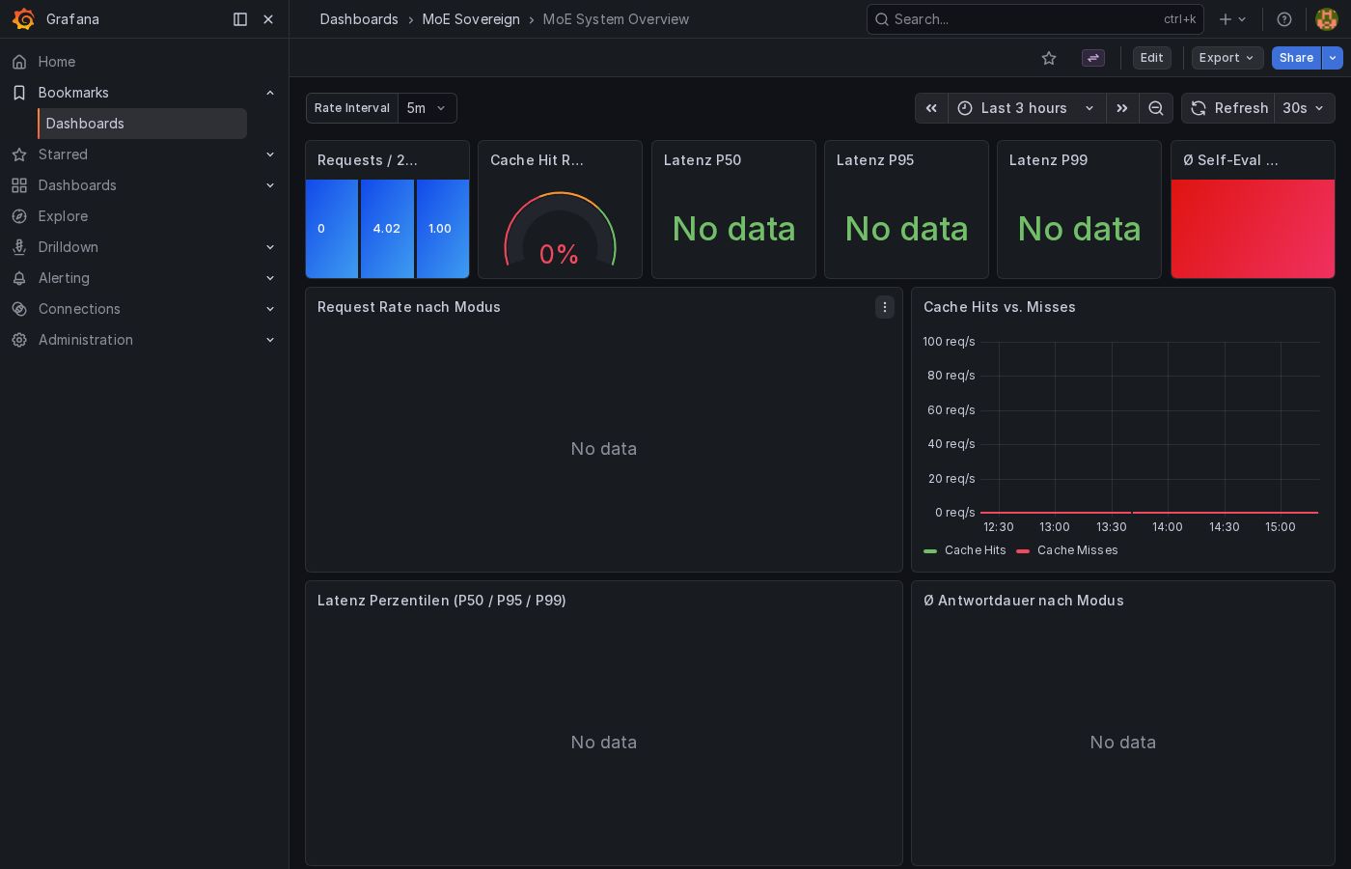Viewport: 1351px width, 869px height.
Task: Open the refresh interval 30s dropdown
Action: (1304, 108)
